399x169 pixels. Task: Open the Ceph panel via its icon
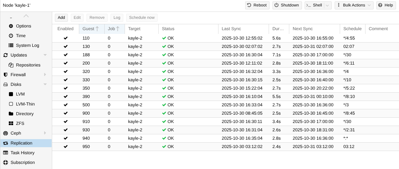click(5, 133)
